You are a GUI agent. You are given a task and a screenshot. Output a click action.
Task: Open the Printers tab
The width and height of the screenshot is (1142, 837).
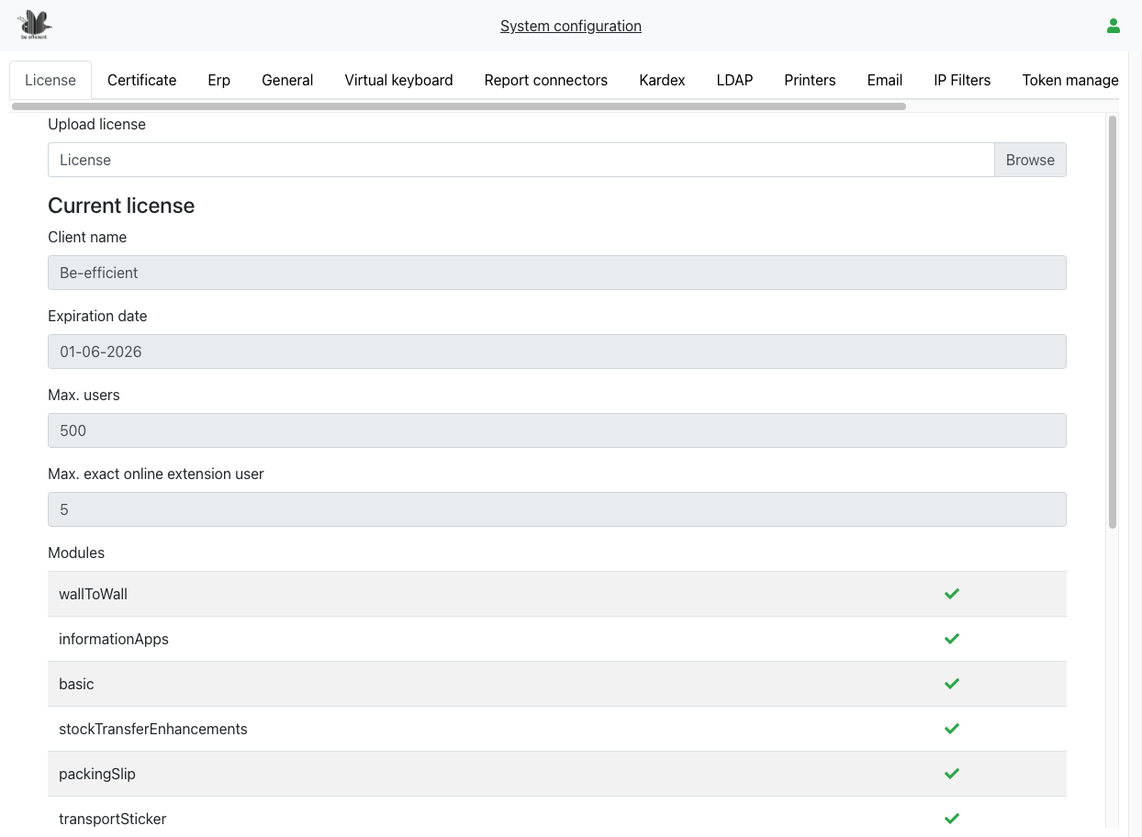pos(810,80)
